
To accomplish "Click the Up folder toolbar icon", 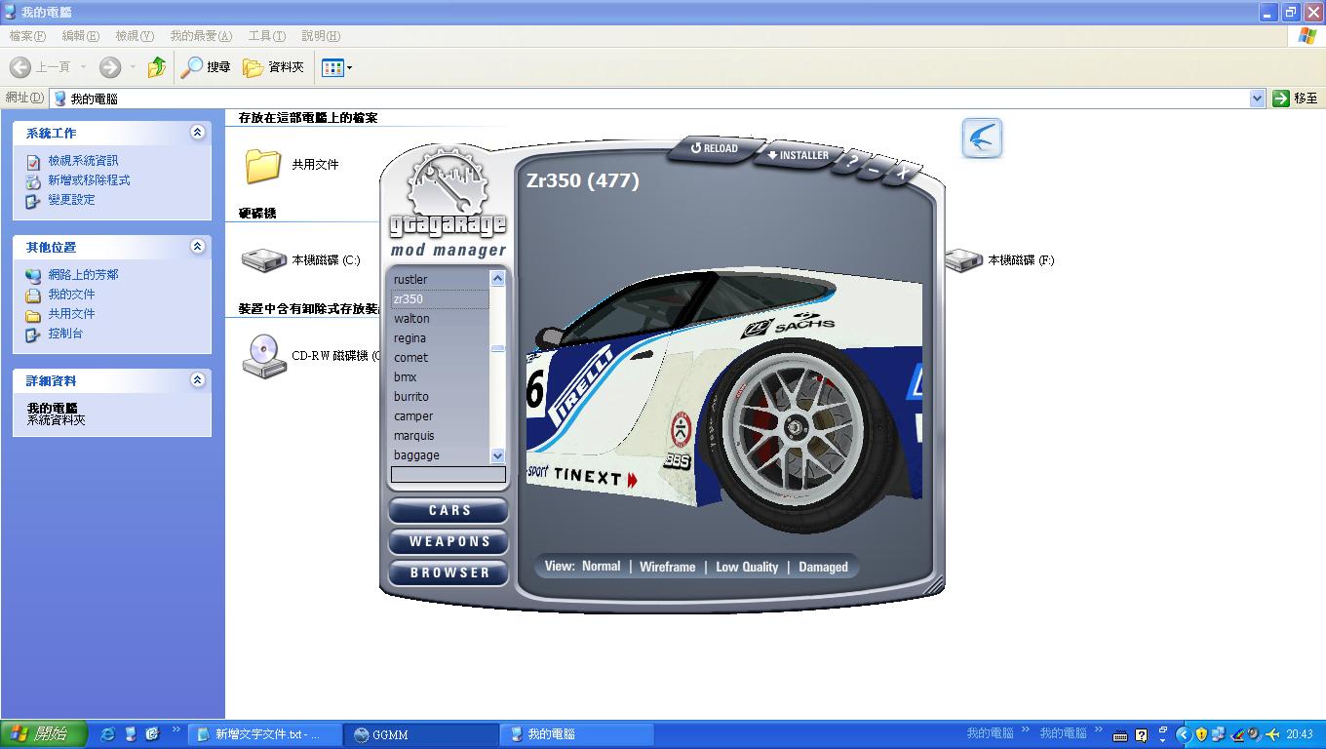I will pos(156,67).
